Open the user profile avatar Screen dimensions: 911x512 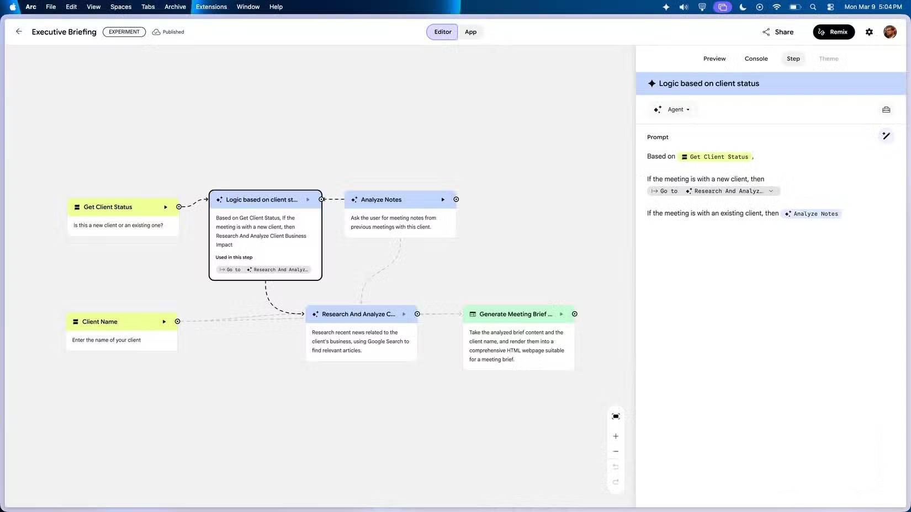tap(889, 32)
